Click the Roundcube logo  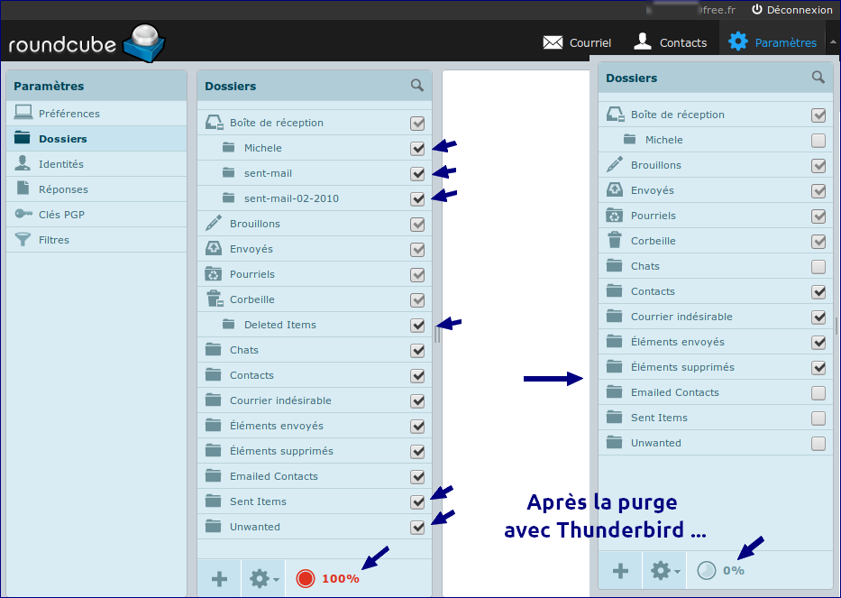pos(87,42)
